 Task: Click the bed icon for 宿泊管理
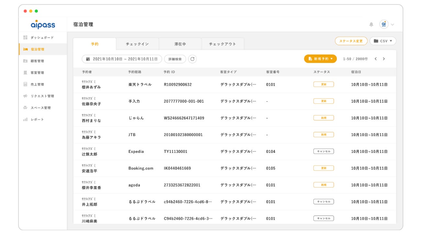25,49
